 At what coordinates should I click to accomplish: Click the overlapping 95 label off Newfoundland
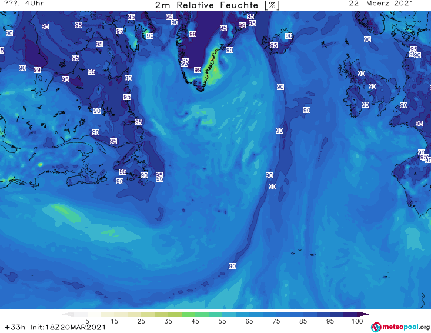coord(159,175)
